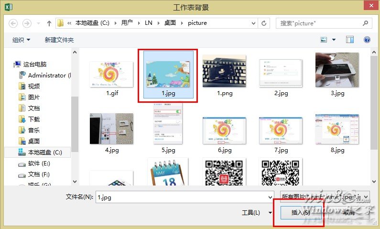This screenshot has width=380, height=229.
Task: Open the file type filter dropdown
Action: (x=325, y=197)
